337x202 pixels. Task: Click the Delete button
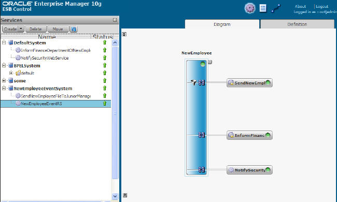click(x=36, y=29)
